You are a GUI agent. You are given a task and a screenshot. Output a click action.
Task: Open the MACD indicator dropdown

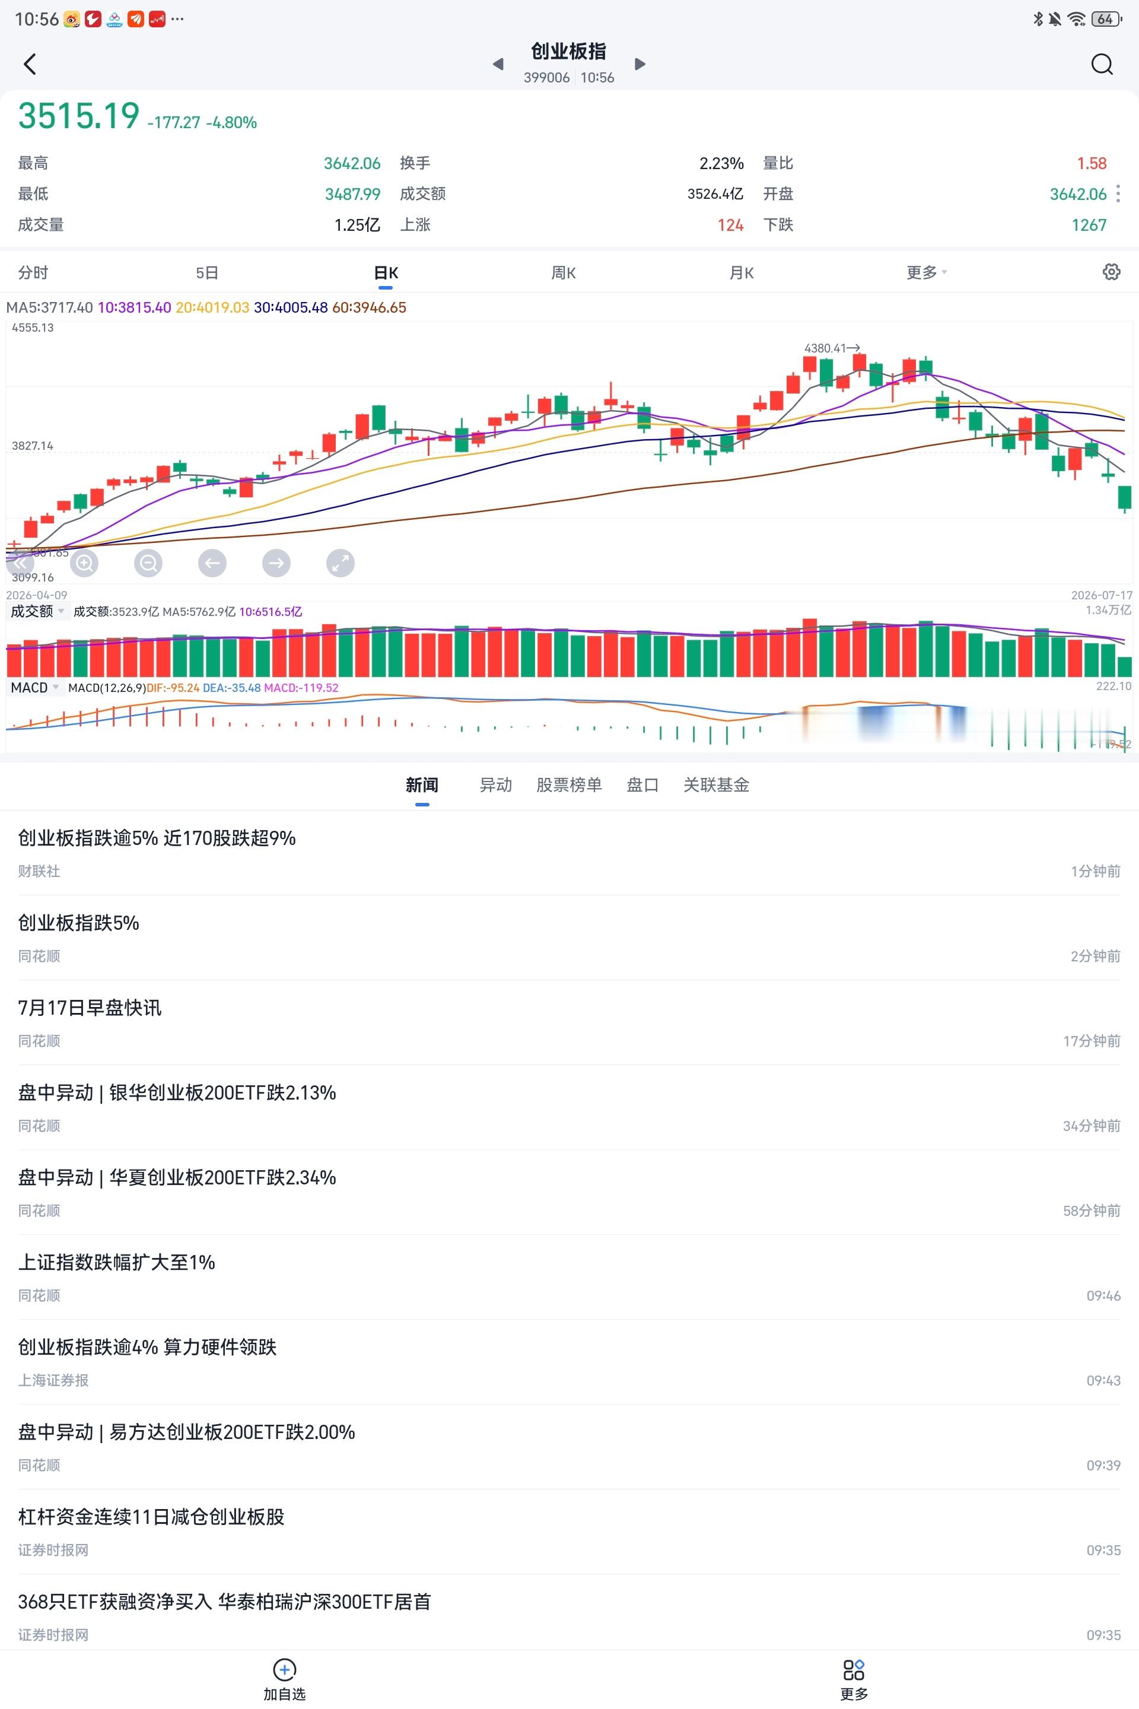[34, 687]
